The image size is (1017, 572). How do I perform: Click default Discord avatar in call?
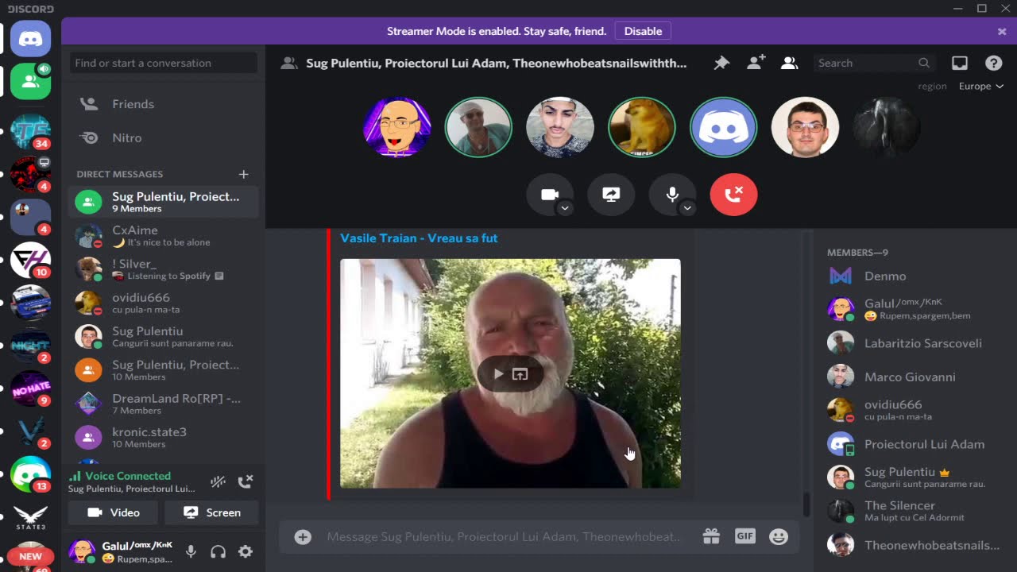[x=723, y=127]
